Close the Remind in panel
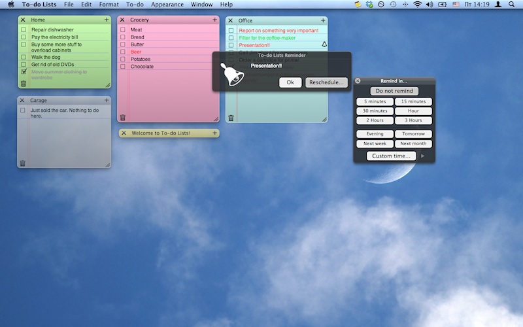The height and width of the screenshot is (327, 523). (x=358, y=80)
